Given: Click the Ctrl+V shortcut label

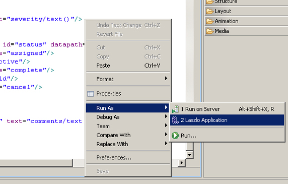Looking at the screenshot, I should [152, 66].
